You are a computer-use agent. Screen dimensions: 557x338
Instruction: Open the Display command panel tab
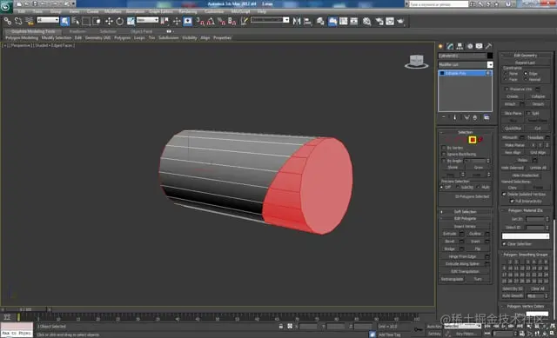click(480, 46)
